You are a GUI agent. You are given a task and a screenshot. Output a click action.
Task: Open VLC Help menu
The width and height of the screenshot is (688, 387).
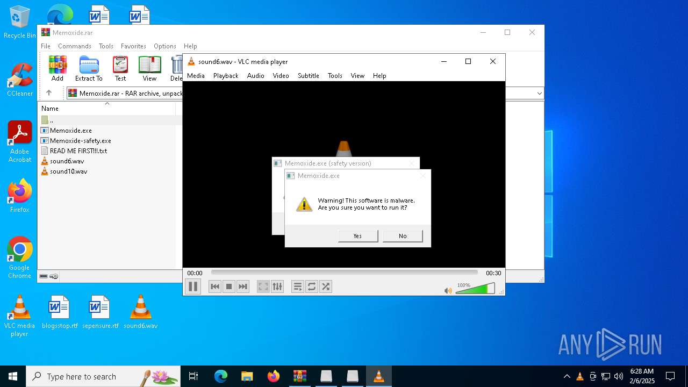coord(379,76)
